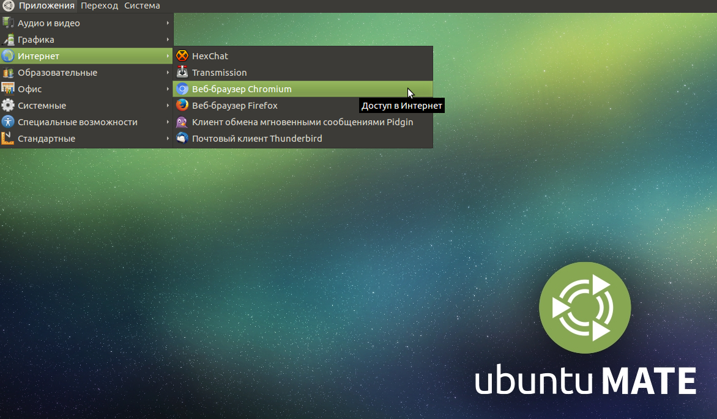717x419 pixels.
Task: Launch Веб-браузер Firefox entry
Action: click(x=303, y=105)
